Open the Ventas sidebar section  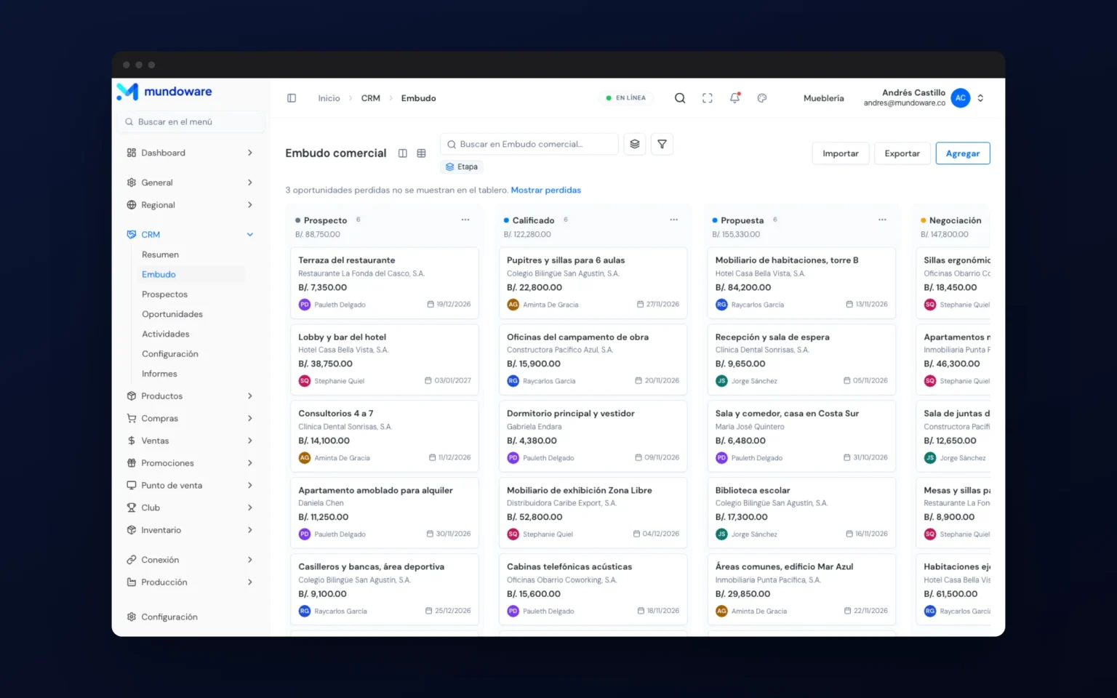pyautogui.click(x=191, y=441)
